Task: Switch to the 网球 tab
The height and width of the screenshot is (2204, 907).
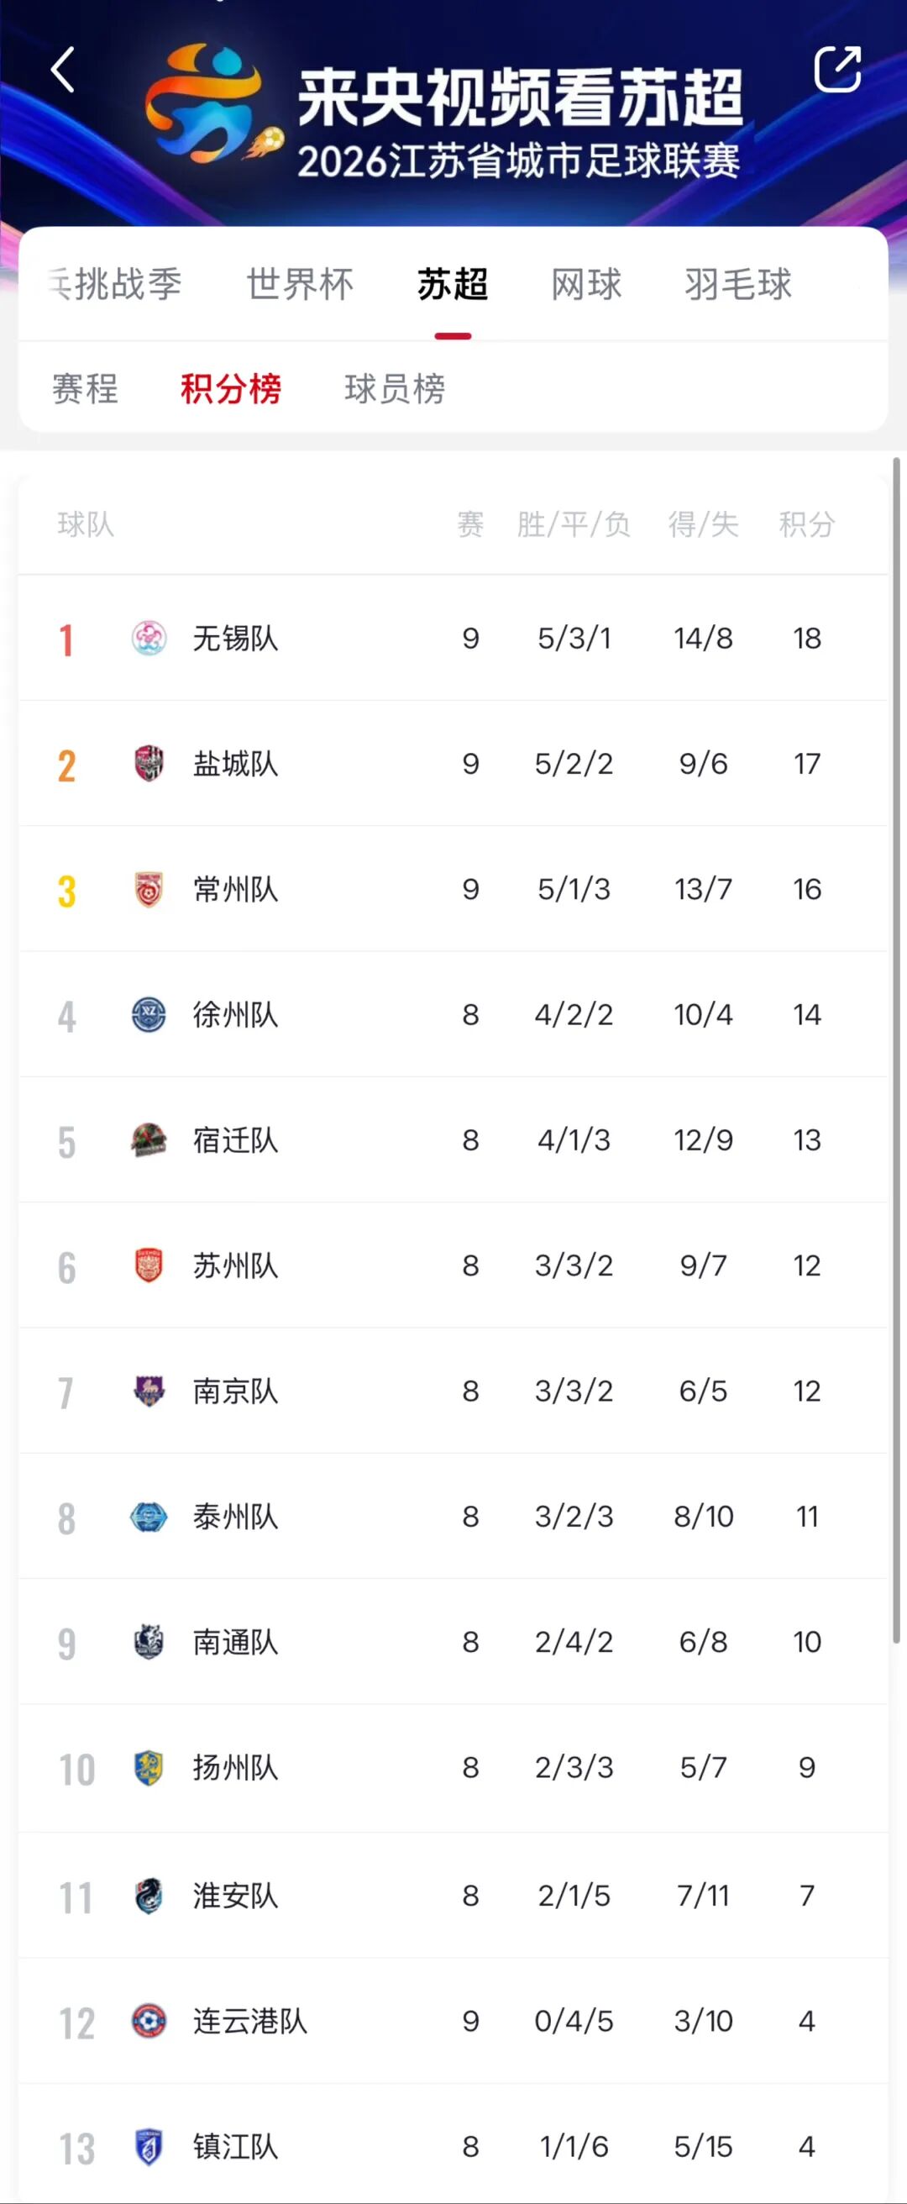Action: pyautogui.click(x=586, y=284)
